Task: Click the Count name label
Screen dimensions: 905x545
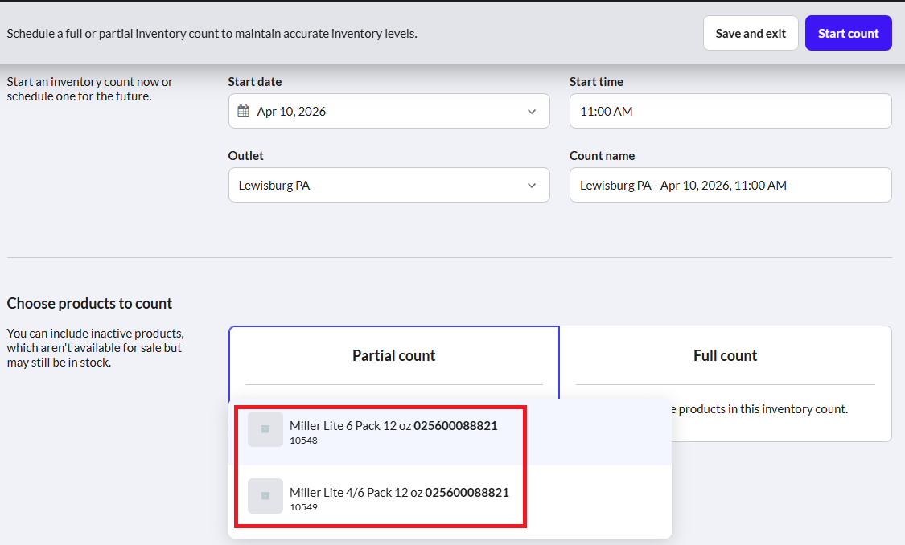Action: 602,156
